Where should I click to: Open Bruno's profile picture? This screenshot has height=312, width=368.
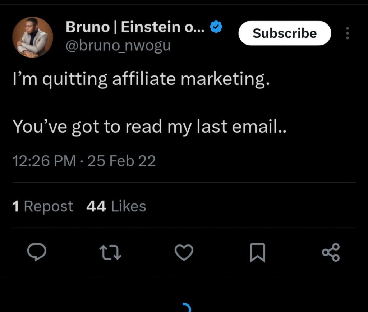(x=33, y=37)
